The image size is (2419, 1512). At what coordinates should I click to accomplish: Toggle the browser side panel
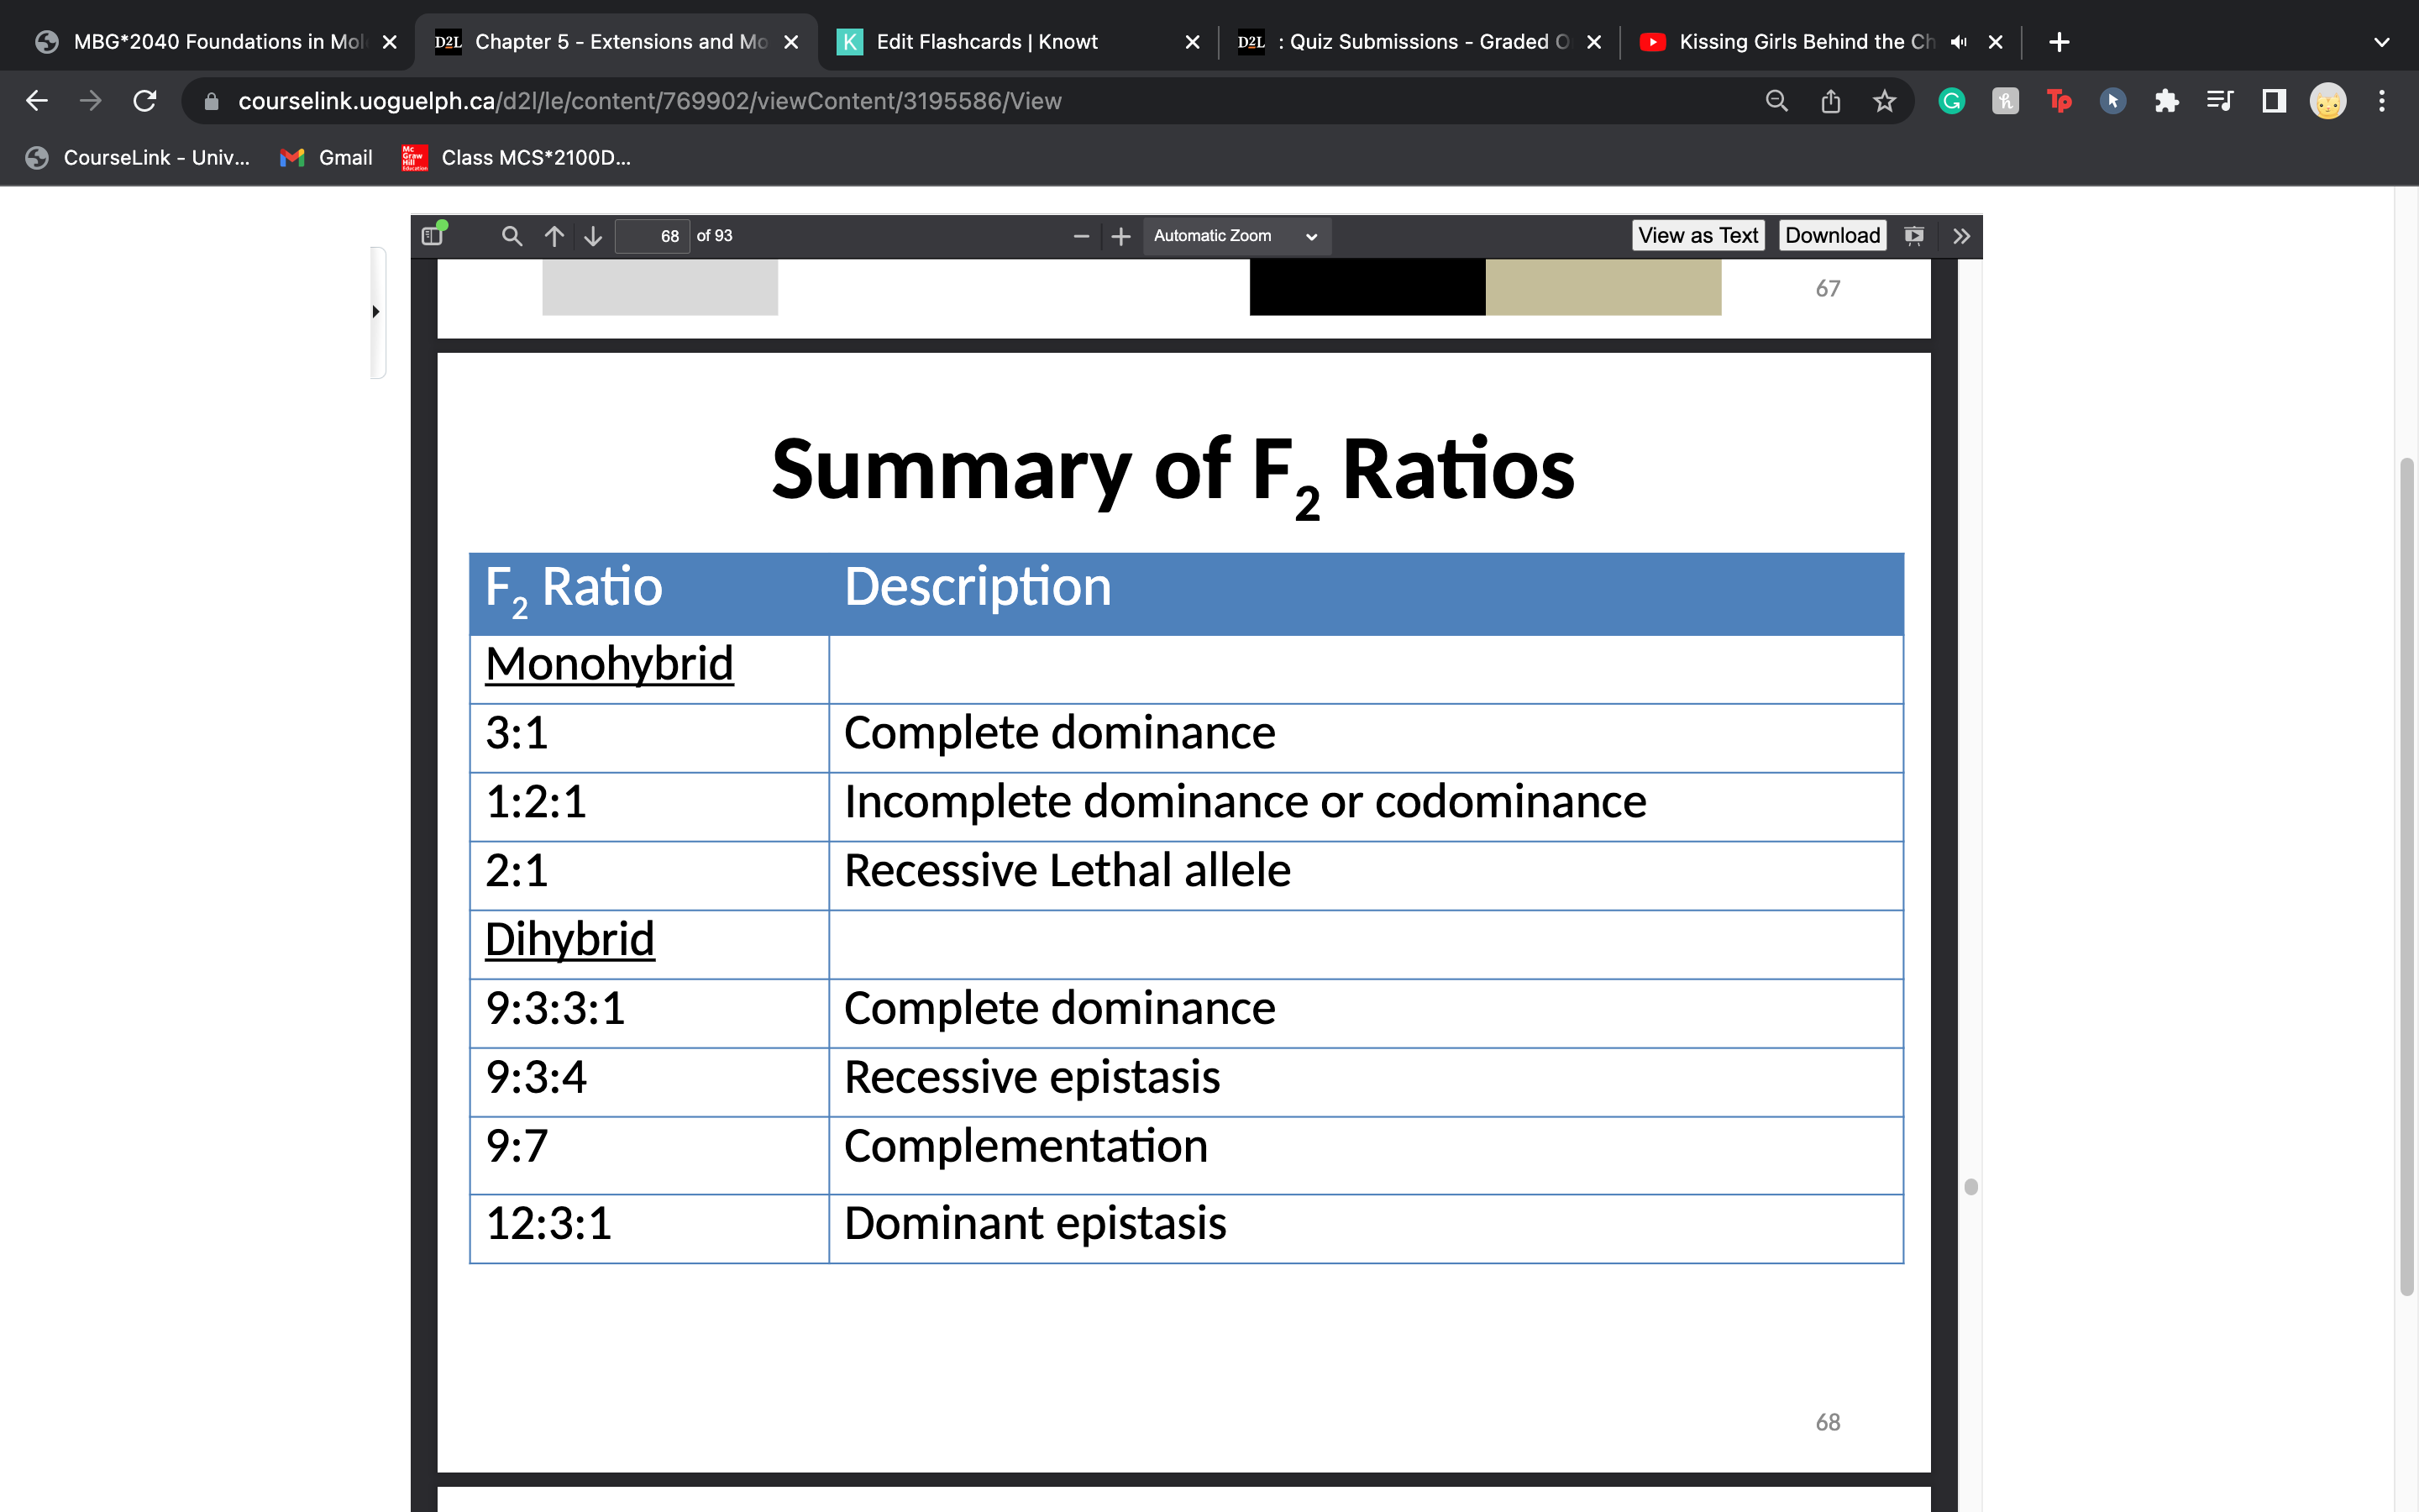[2274, 101]
